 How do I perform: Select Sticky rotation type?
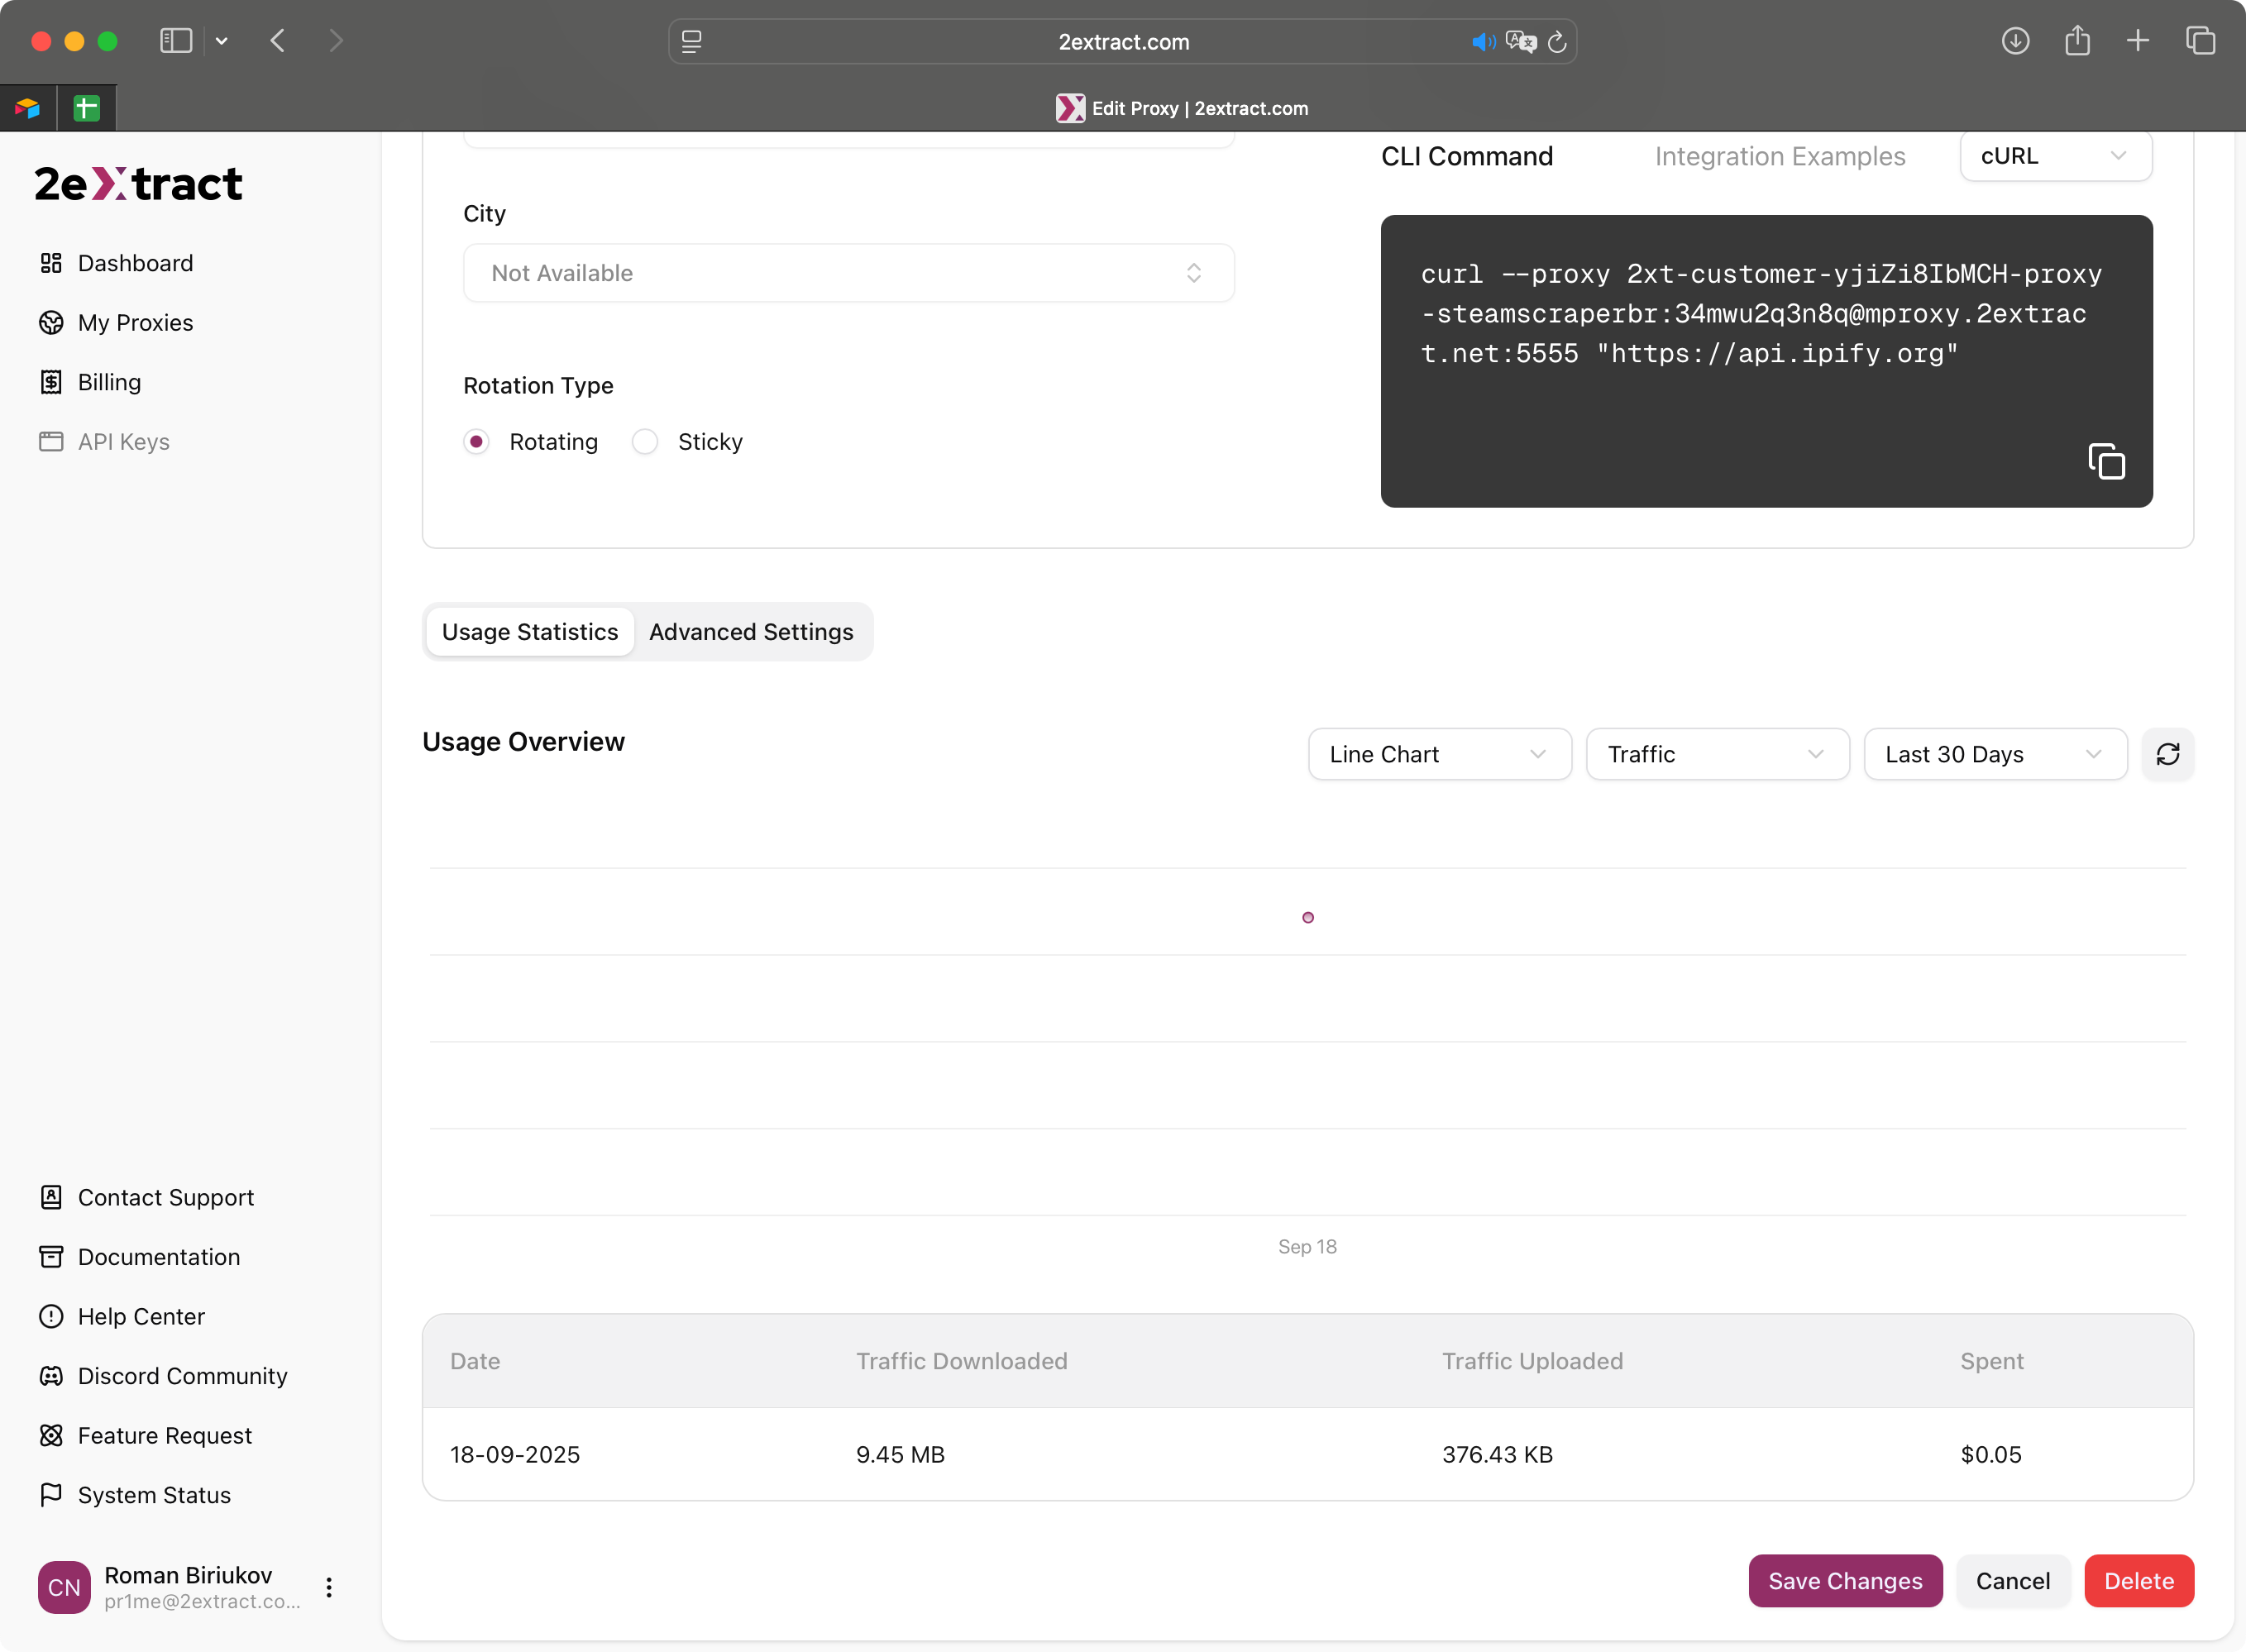[x=645, y=442]
